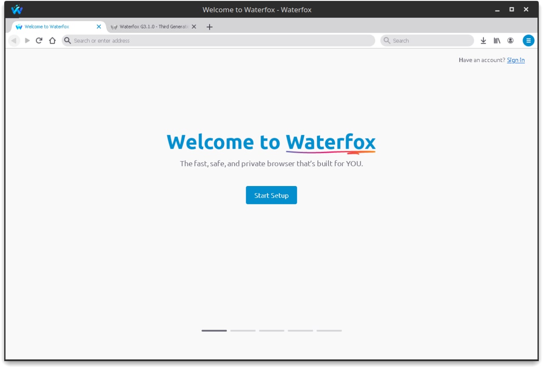Image resolution: width=543 pixels, height=367 pixels.
Task: Open the Library menu icon
Action: click(x=497, y=41)
